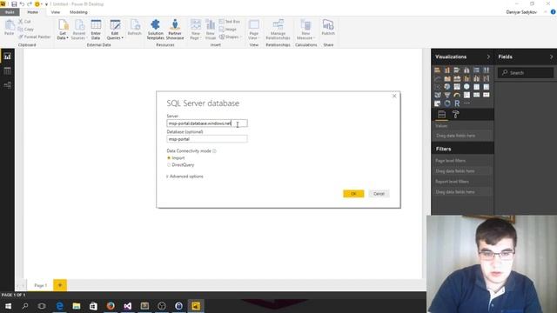
Task: Select the Stacked bar chart visualization
Action: tap(437, 70)
